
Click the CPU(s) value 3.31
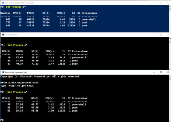51,61
